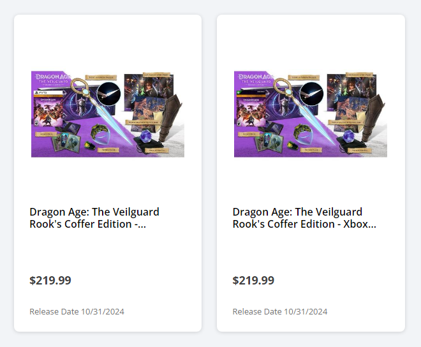
Task: Open the truncated Rook's Coffer Edition title link
Action: (x=94, y=218)
